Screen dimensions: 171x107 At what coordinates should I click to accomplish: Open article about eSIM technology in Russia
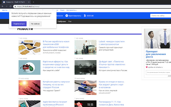56,44
